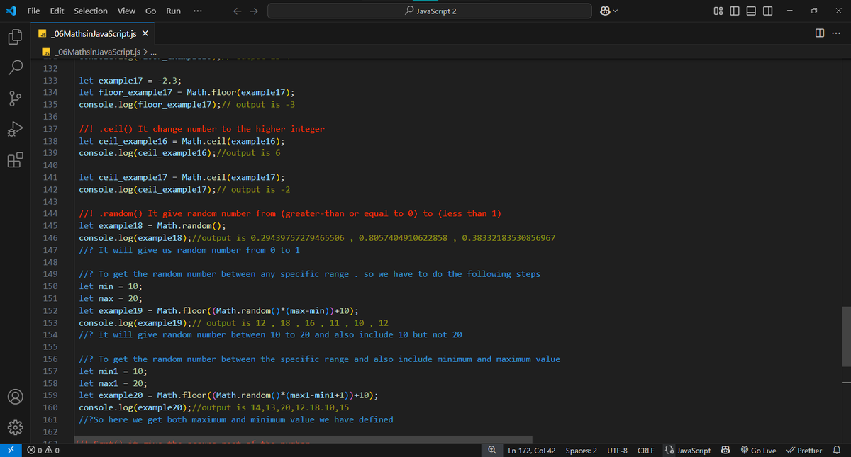Open the Run menu
Screen dimensions: 851x457
pos(173,11)
